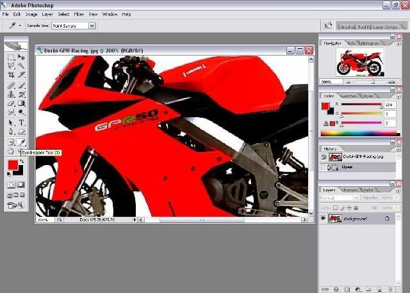The height and width of the screenshot is (293, 410).
Task: Select the Open history state
Action: tap(357, 167)
